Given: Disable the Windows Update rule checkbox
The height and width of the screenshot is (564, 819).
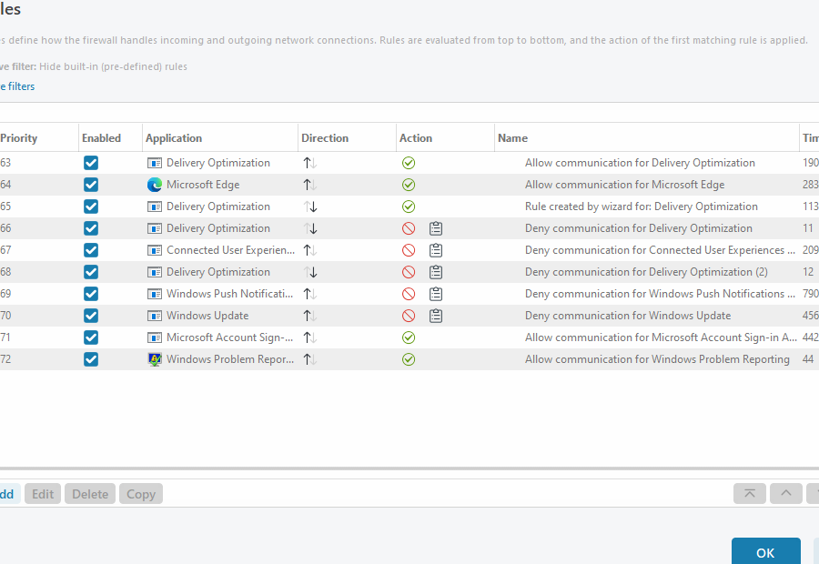Looking at the screenshot, I should point(91,316).
